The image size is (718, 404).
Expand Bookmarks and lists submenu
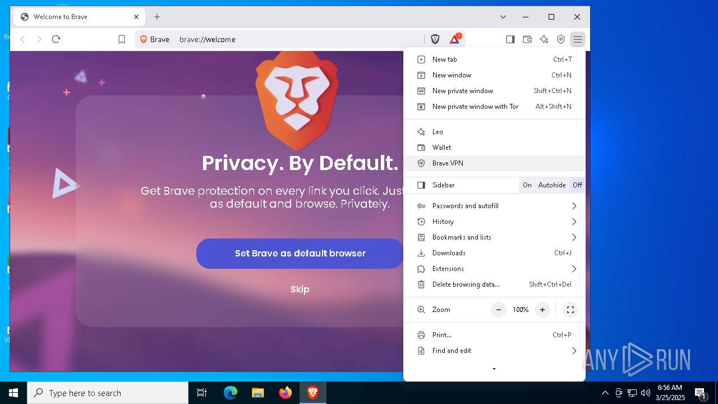(x=494, y=237)
